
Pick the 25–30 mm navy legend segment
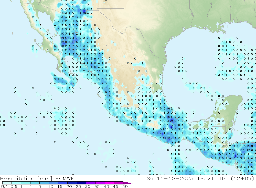pos(81,183)
